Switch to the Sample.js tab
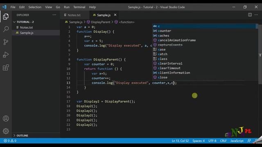This screenshot has width=262, height=147. pyautogui.click(x=103, y=15)
